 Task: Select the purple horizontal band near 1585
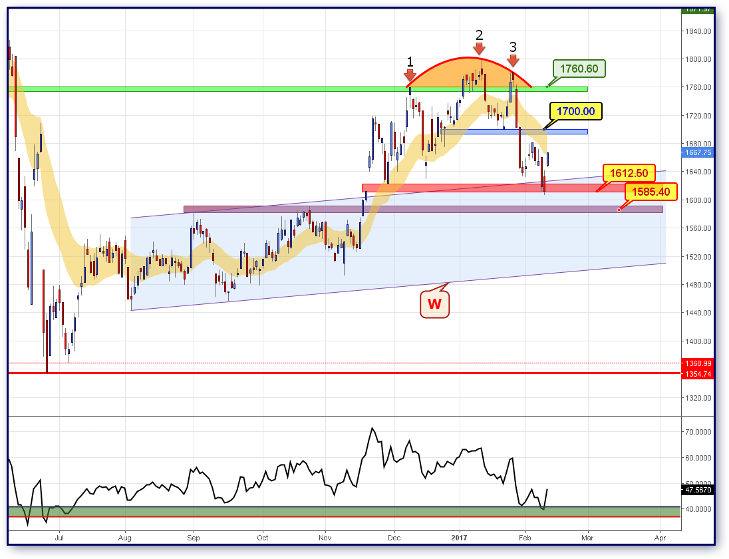[x=423, y=209]
